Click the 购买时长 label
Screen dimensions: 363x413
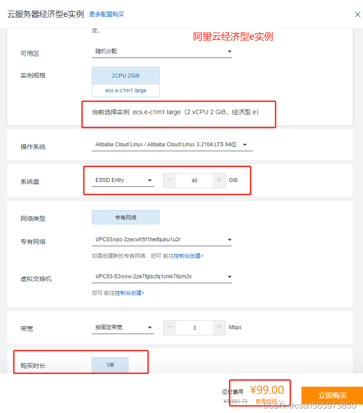click(x=33, y=366)
